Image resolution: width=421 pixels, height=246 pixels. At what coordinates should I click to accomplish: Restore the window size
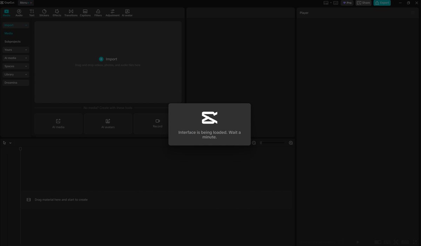408,3
